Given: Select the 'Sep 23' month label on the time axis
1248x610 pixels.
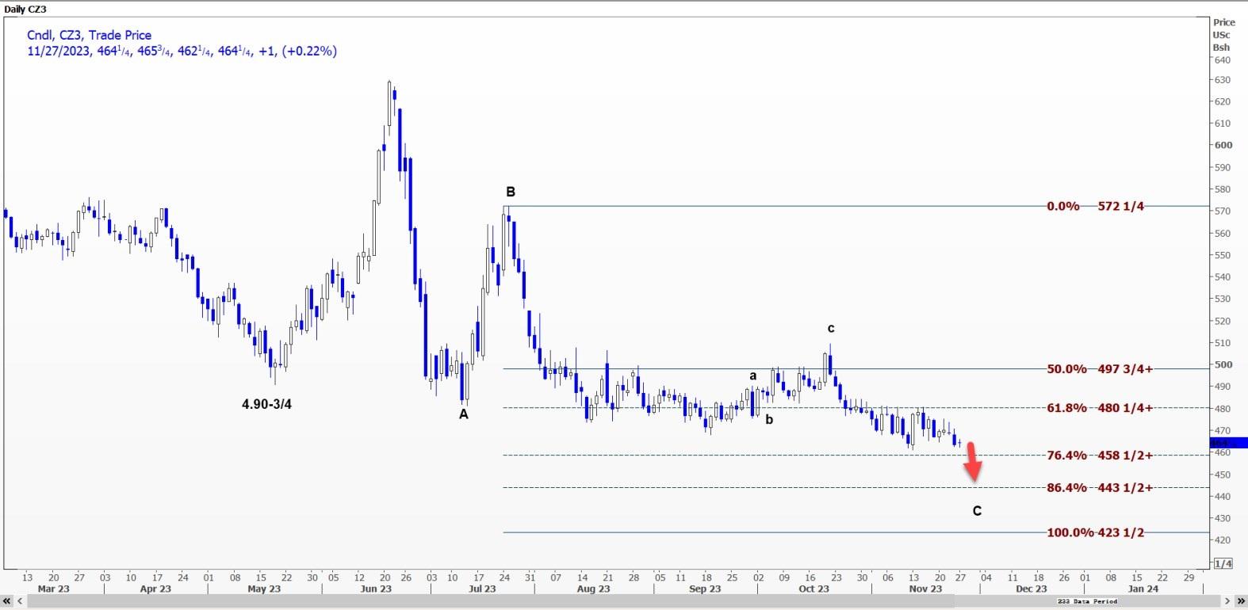Looking at the screenshot, I should coord(705,589).
